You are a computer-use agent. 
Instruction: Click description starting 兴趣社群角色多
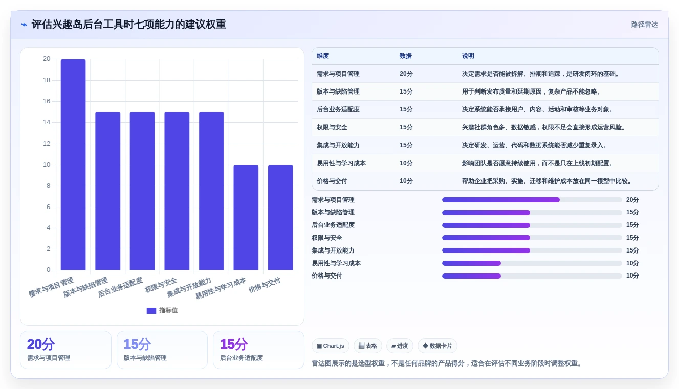[x=544, y=128]
